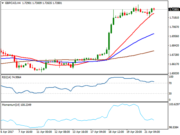The image size is (180, 135).
Task: Click the end of the Momentum line
Action: point(154,120)
